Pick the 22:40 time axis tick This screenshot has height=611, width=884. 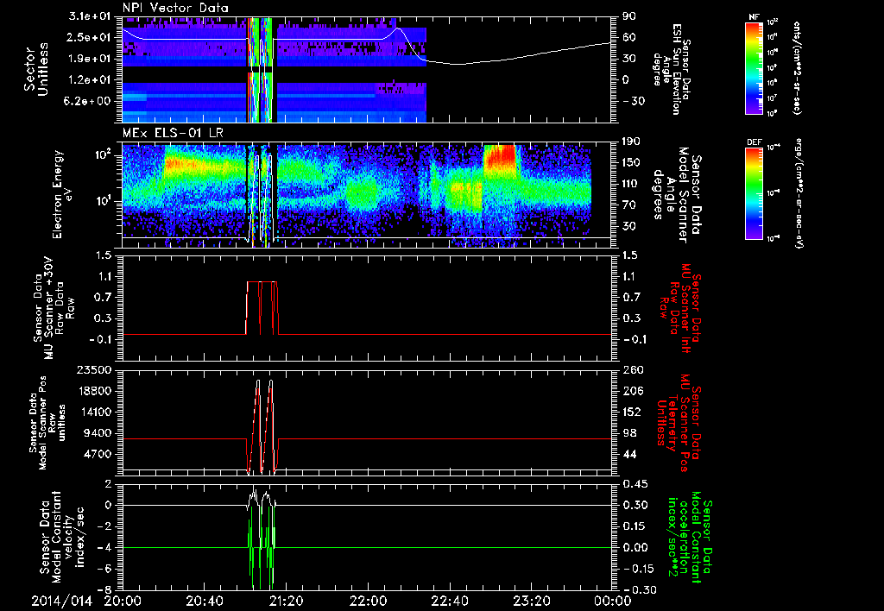pos(449,601)
